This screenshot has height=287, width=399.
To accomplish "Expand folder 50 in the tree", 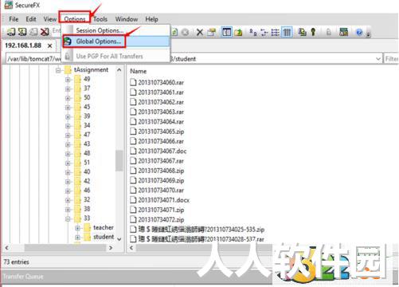I will click(68, 98).
